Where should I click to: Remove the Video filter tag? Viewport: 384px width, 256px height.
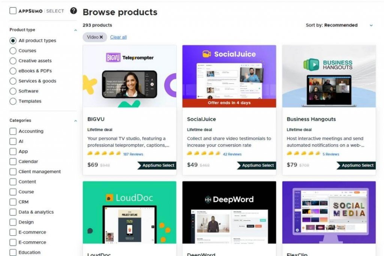coord(101,37)
